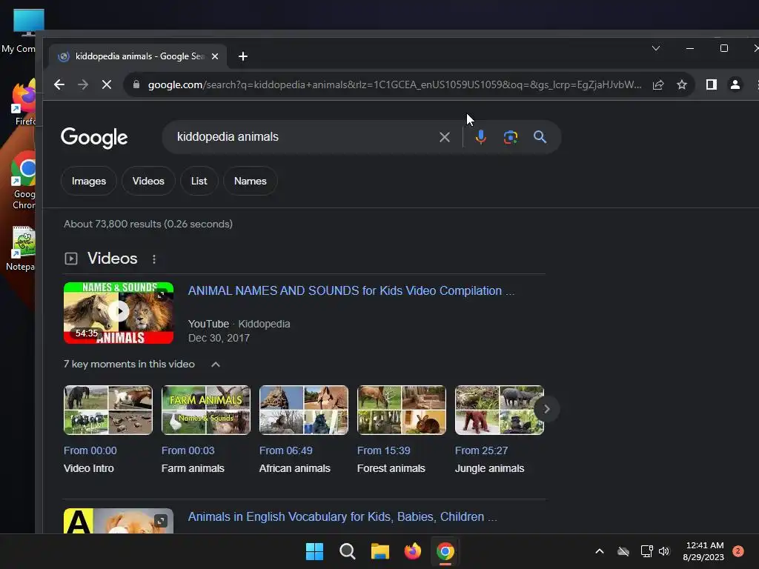
Task: Open clock and date 12:41 AM
Action: point(704,551)
